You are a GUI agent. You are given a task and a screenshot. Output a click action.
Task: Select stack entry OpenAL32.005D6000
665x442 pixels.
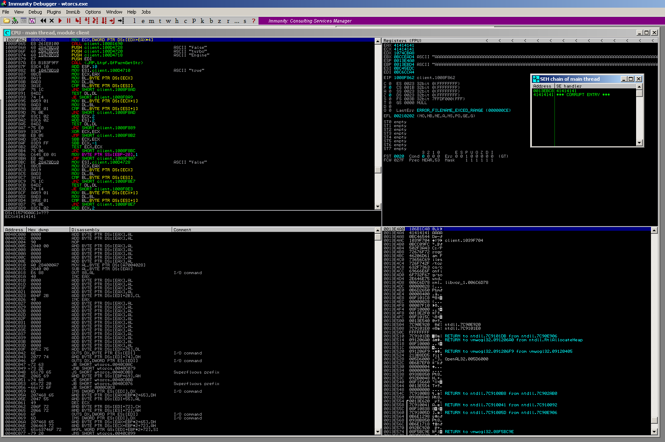pos(466,359)
